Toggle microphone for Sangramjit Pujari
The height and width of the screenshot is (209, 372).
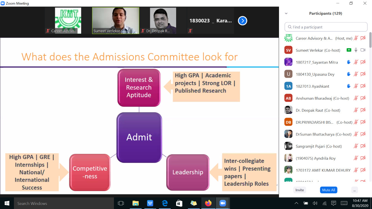point(356,146)
